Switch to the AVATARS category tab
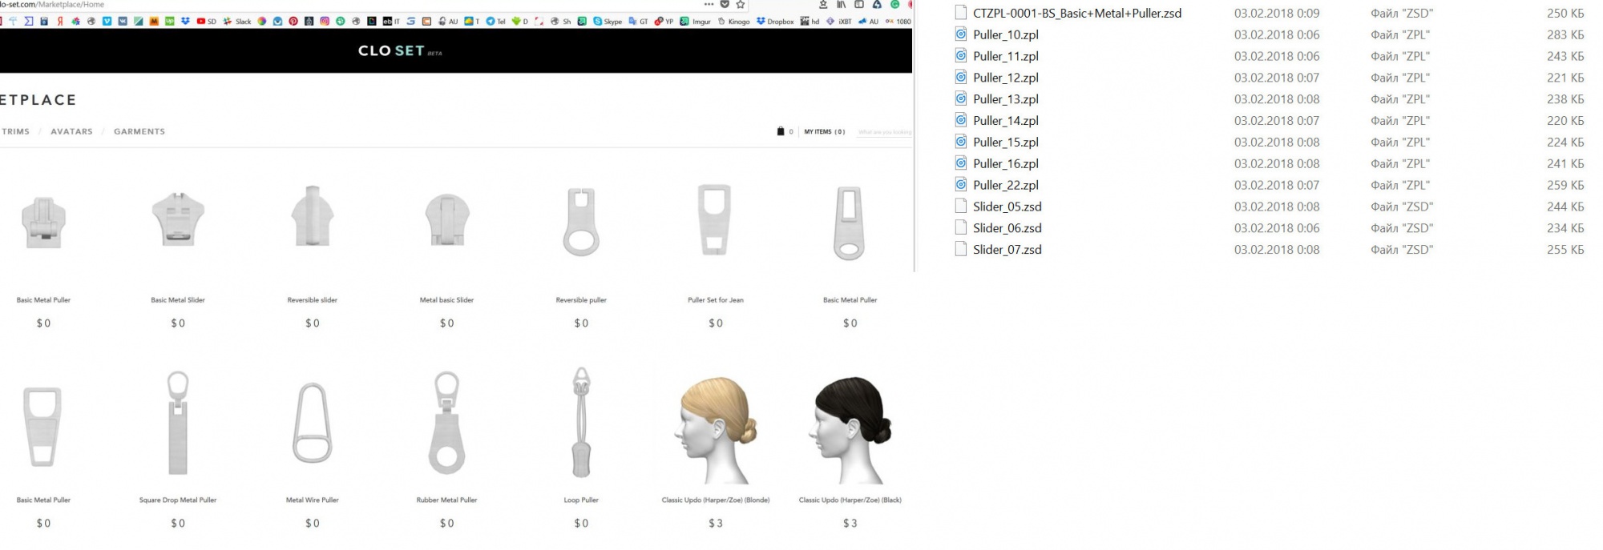This screenshot has height=550, width=1603. tap(71, 131)
